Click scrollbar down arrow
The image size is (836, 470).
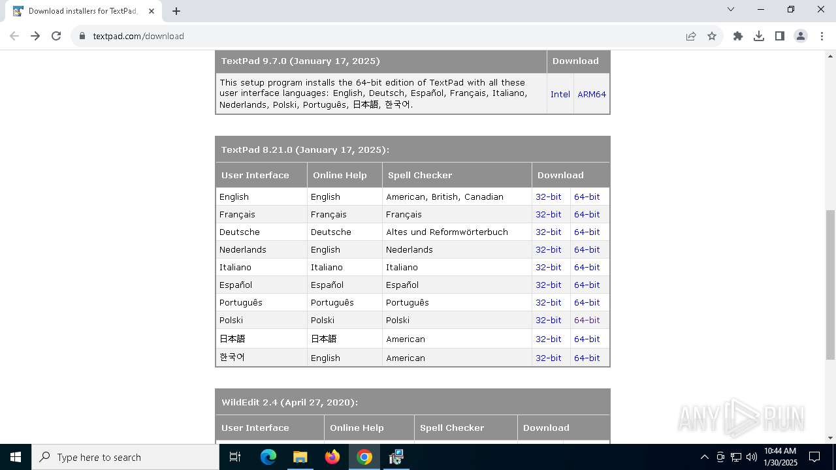830,438
